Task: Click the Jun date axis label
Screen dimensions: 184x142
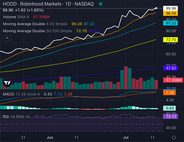Action: click(x=50, y=137)
